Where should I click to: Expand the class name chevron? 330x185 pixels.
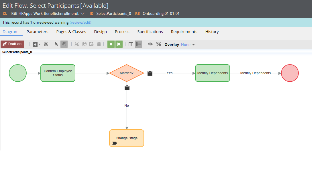click(x=83, y=13)
